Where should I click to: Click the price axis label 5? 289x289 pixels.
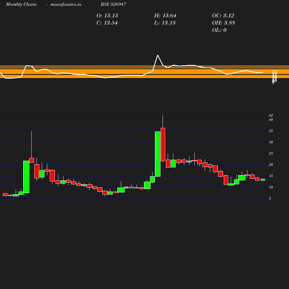(x=270, y=199)
